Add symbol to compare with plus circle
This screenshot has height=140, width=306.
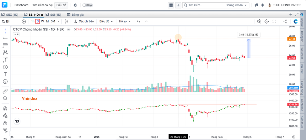(x=24, y=21)
